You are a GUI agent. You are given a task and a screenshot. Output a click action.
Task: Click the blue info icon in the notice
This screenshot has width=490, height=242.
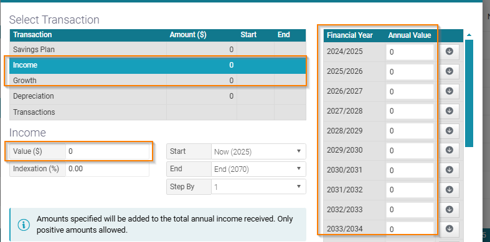(24, 225)
